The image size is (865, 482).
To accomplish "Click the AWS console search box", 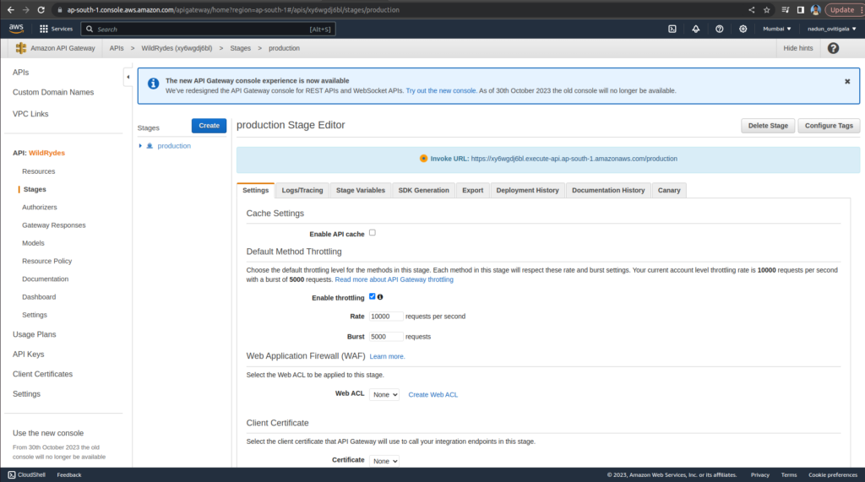I will tap(208, 29).
